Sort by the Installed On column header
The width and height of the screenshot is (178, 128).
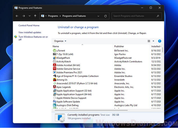pos(156,46)
